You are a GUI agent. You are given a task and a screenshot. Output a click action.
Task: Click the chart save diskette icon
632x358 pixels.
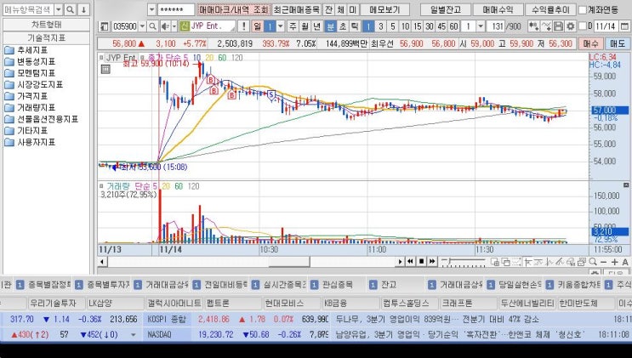[559, 26]
